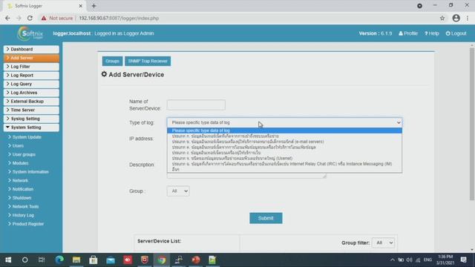Open PowerPoint from the taskbar
The height and width of the screenshot is (267, 475).
pyautogui.click(x=196, y=260)
